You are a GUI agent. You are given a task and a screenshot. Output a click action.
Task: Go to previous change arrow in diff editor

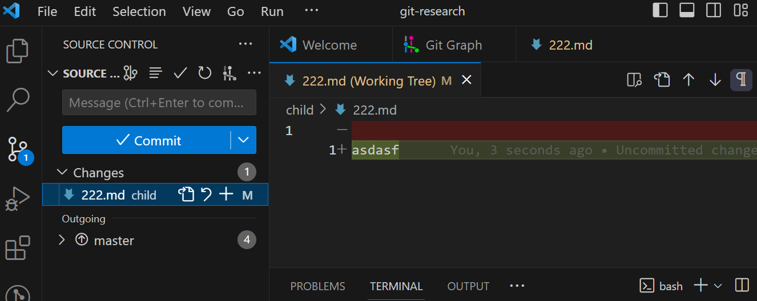tap(688, 80)
